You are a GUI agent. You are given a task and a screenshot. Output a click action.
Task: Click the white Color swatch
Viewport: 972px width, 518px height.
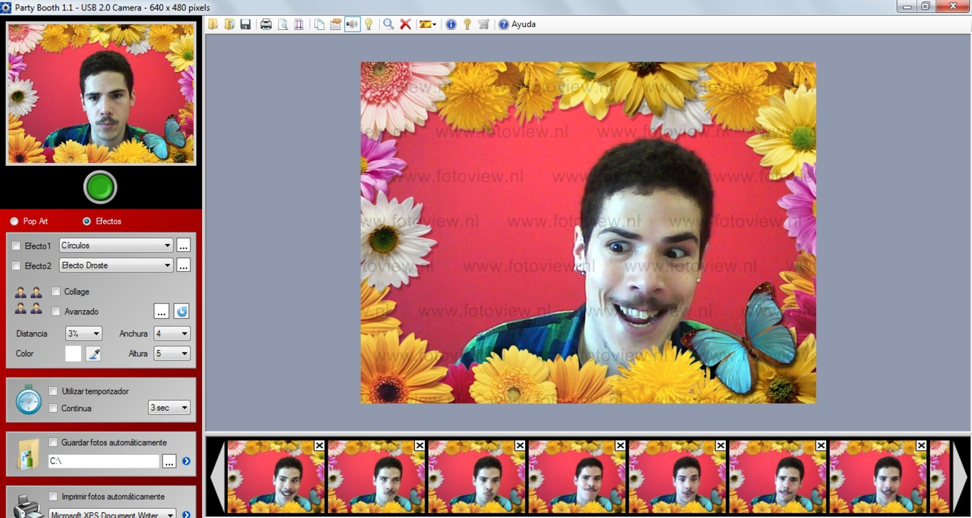(73, 354)
